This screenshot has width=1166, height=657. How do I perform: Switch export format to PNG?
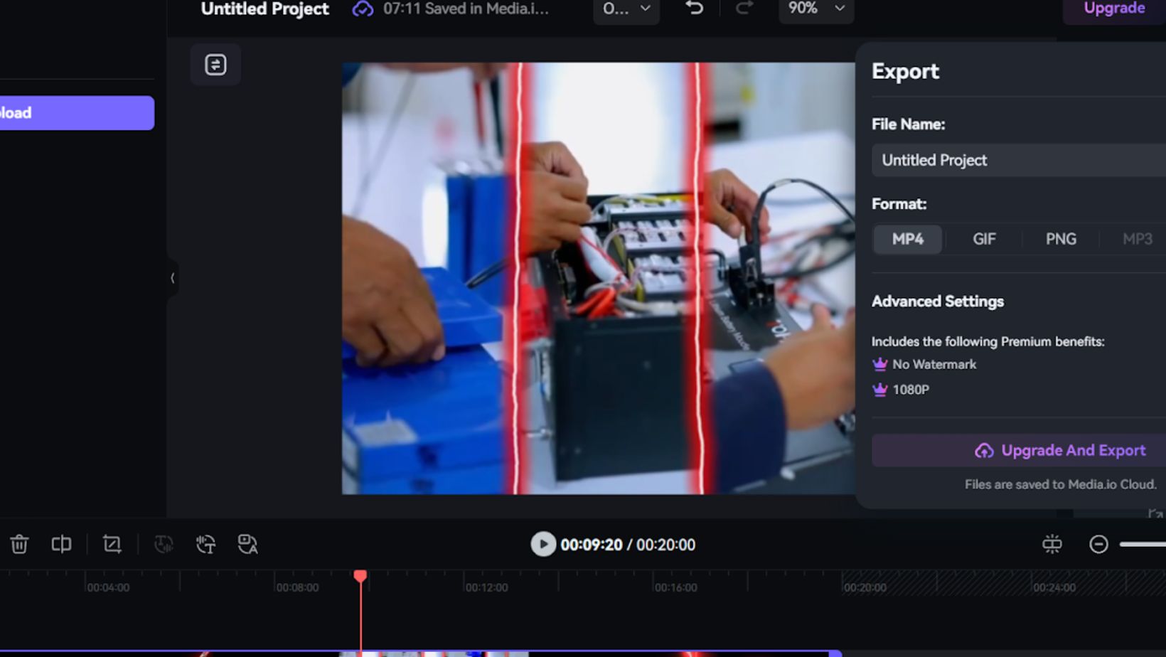click(x=1060, y=239)
